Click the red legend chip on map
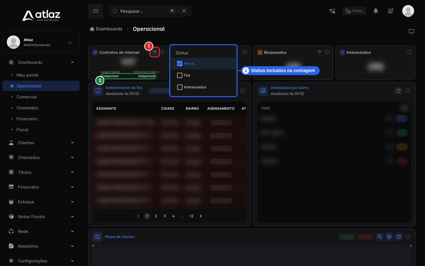The width and height of the screenshot is (425, 266). [x=365, y=237]
